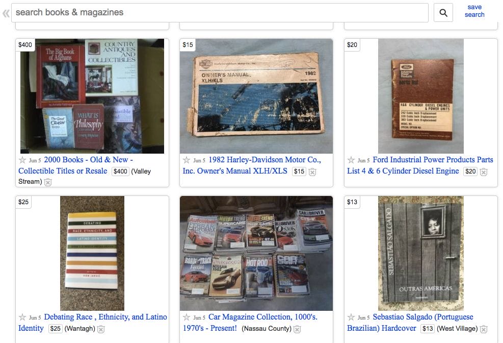Open the Outras Americas book cover thumbnail
This screenshot has width=503, height=343.
tap(421, 253)
